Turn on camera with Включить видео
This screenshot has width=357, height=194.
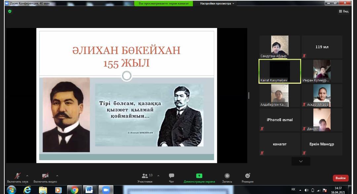click(45, 176)
